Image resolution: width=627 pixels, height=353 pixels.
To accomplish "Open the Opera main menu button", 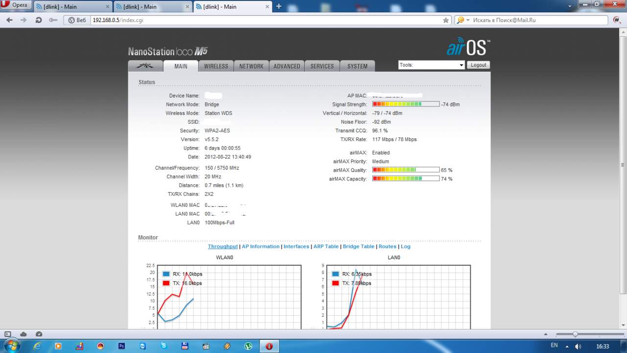I will pos(16,5).
